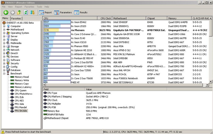Select the DirectX tree icon

[x=8, y=53]
